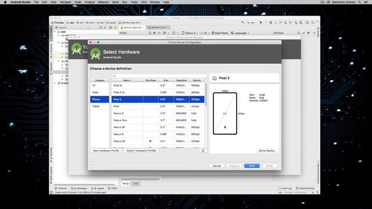Click the Spotlight search icon in menu bar
This screenshot has width=372, height=209.
click(360, 2)
